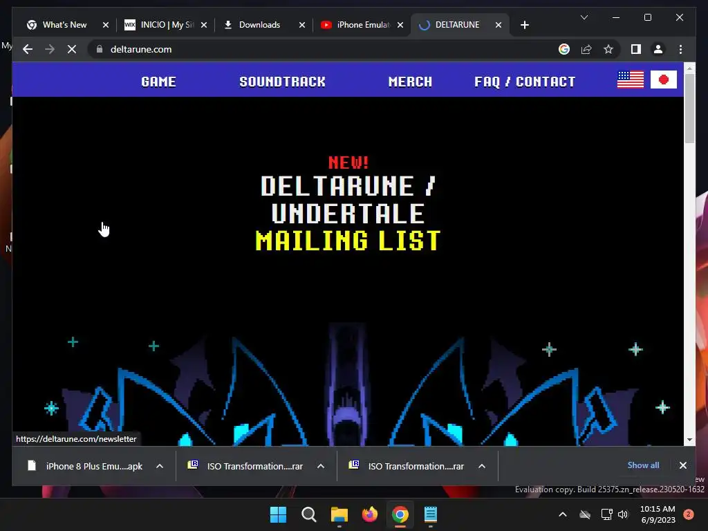The image size is (708, 531).
Task: Stop loading the deltarune.com page
Action: click(72, 49)
